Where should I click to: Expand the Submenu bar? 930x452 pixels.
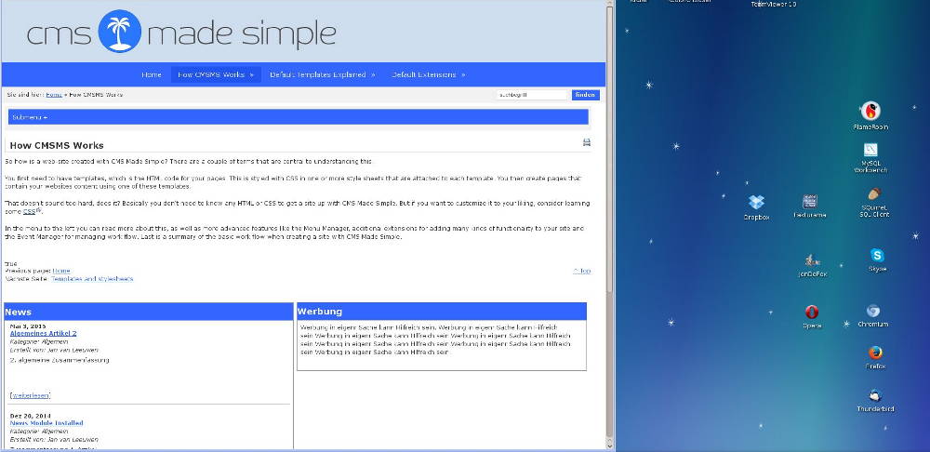pos(299,117)
